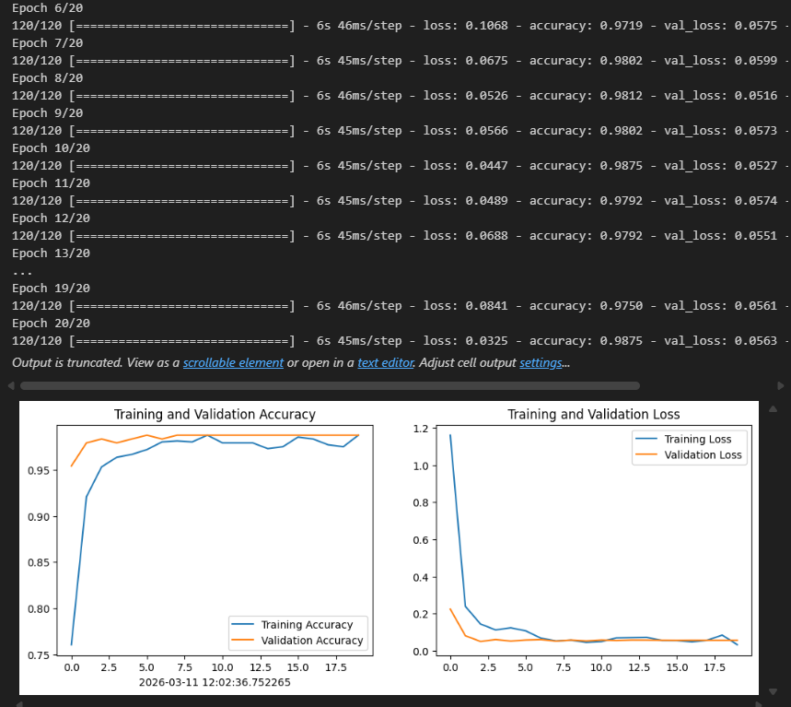Click the ellipsis line in the training log
This screenshot has width=791, height=707.
(x=22, y=272)
